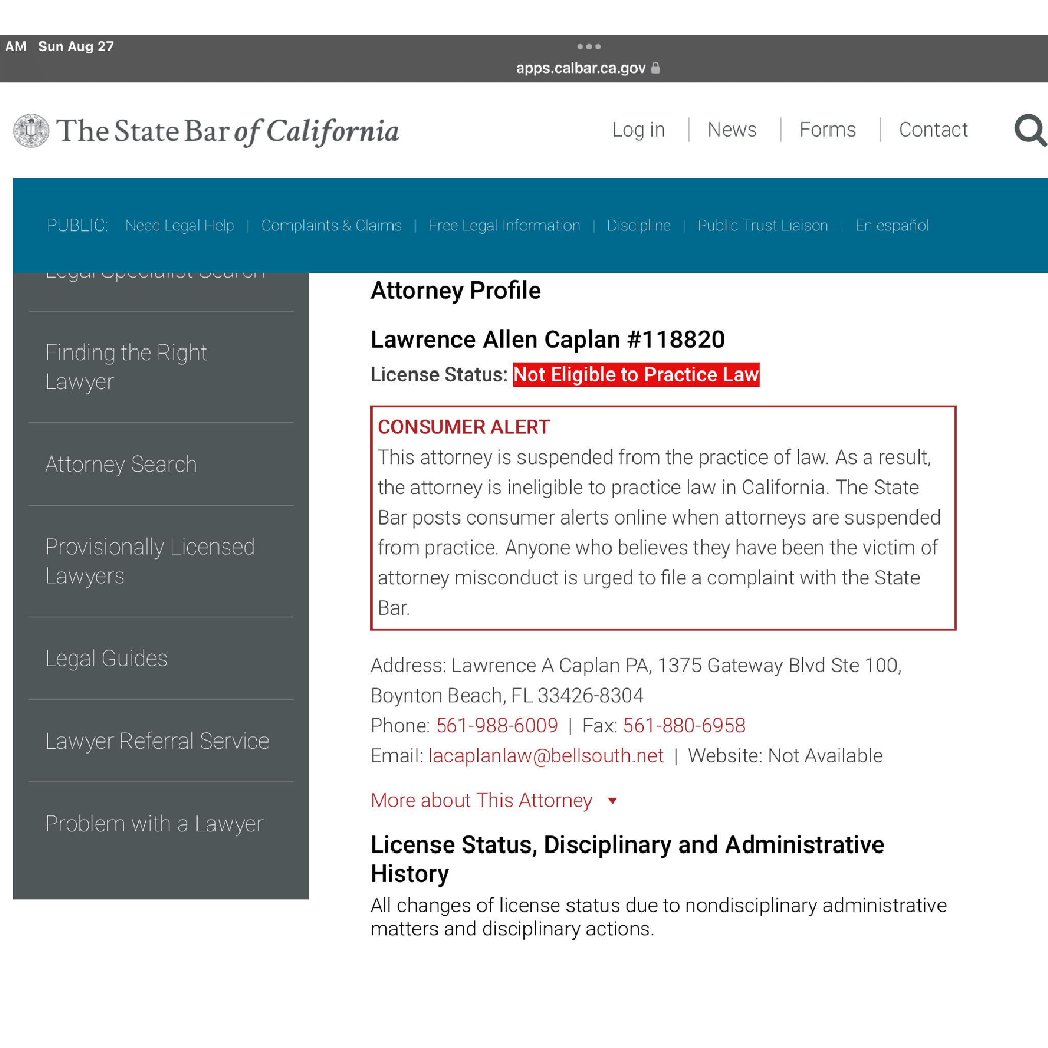1048x1048 pixels.
Task: Tap the three-dot multitasking icon
Action: click(588, 47)
